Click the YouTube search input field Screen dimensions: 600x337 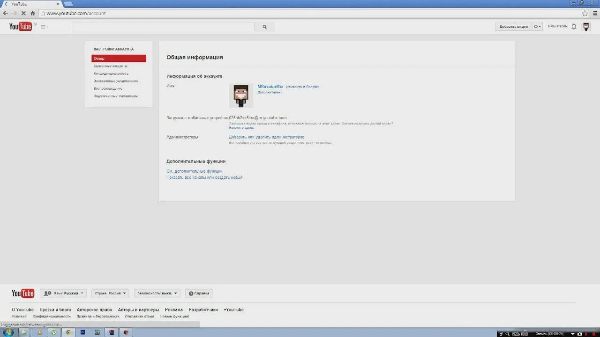pyautogui.click(x=163, y=27)
